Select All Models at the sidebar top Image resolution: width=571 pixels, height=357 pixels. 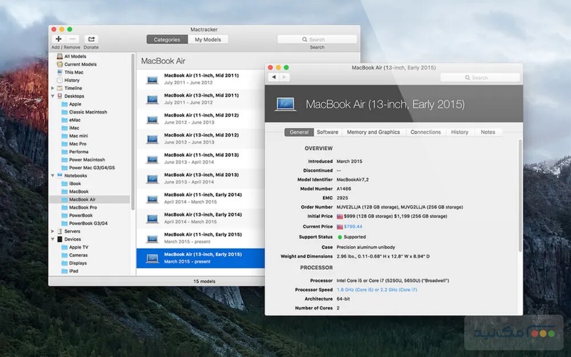[x=74, y=56]
